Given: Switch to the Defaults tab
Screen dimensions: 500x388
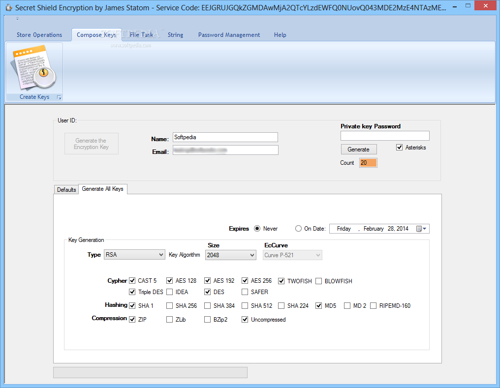Looking at the screenshot, I should (66, 189).
